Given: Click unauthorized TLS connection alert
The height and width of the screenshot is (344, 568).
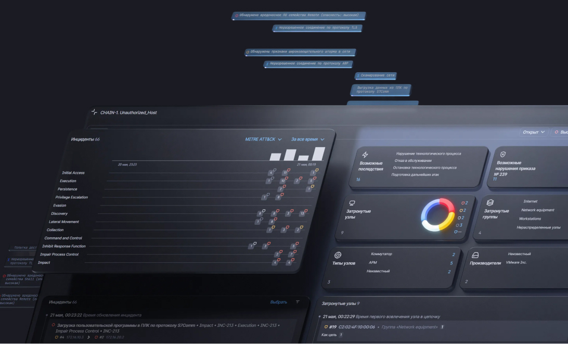Looking at the screenshot, I should pos(317,28).
